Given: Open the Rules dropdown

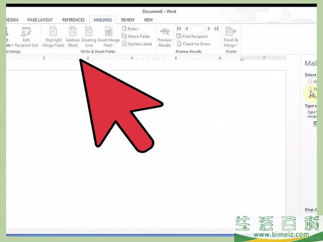Looking at the screenshot, I should pos(131,29).
